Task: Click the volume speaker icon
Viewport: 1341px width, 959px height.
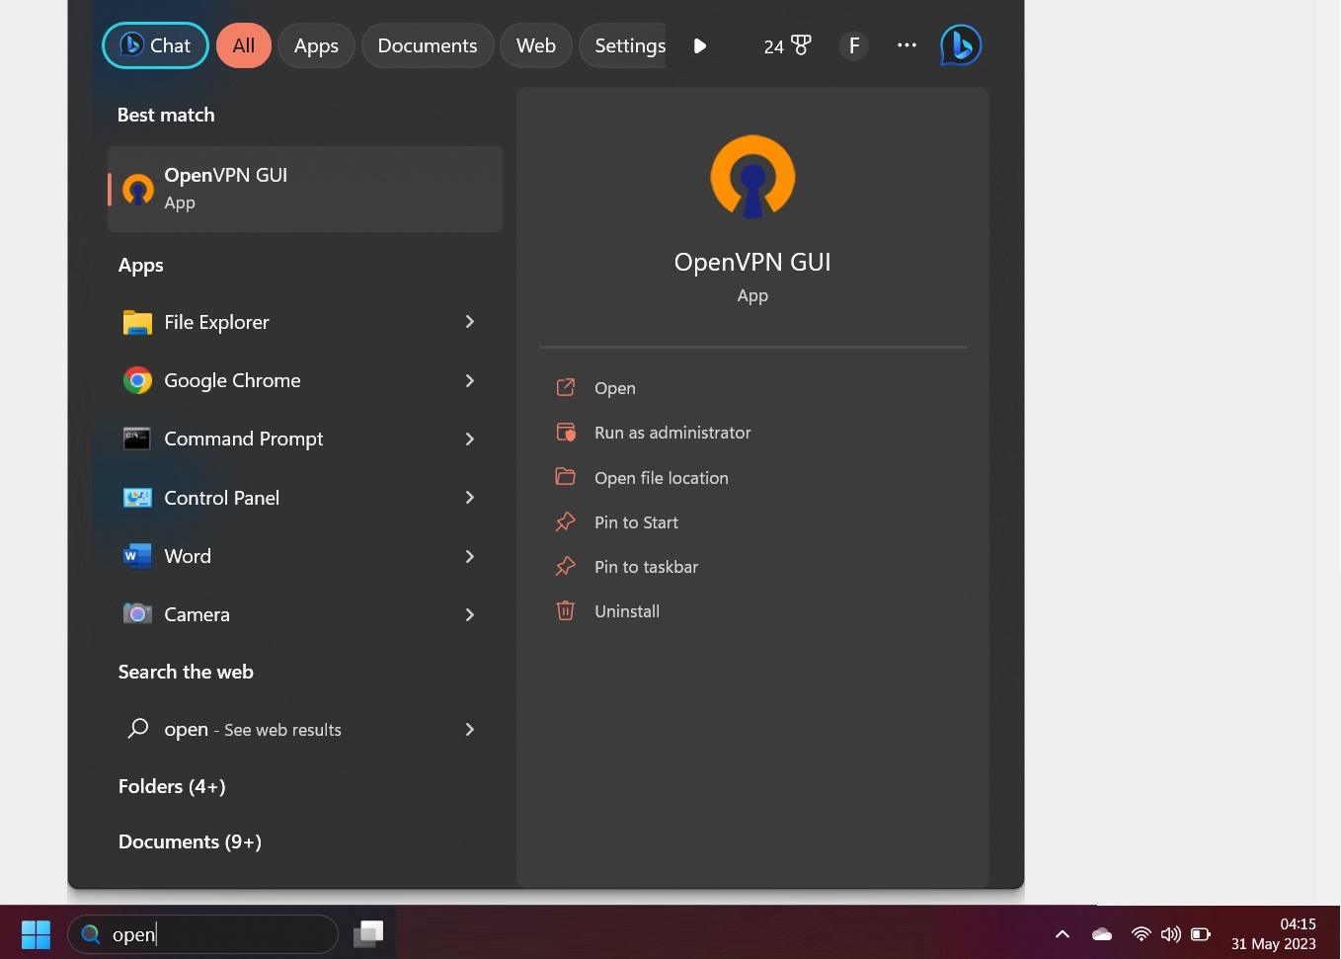Action: pos(1170,933)
